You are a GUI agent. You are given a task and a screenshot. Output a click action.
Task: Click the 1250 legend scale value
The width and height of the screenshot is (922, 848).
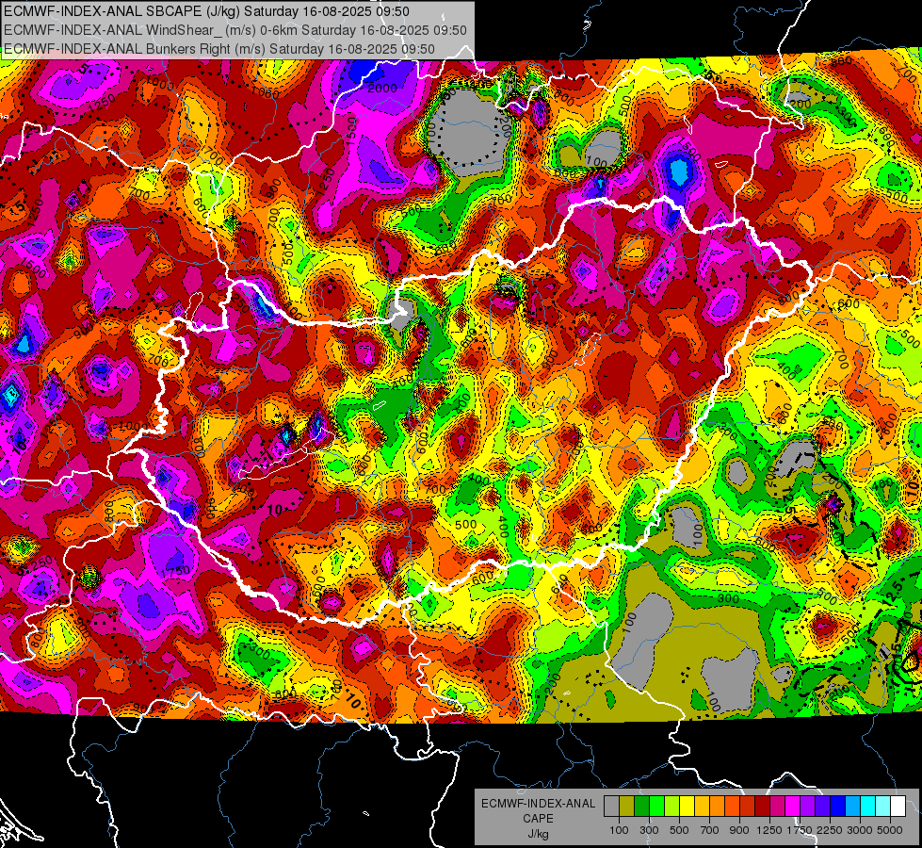point(769,830)
